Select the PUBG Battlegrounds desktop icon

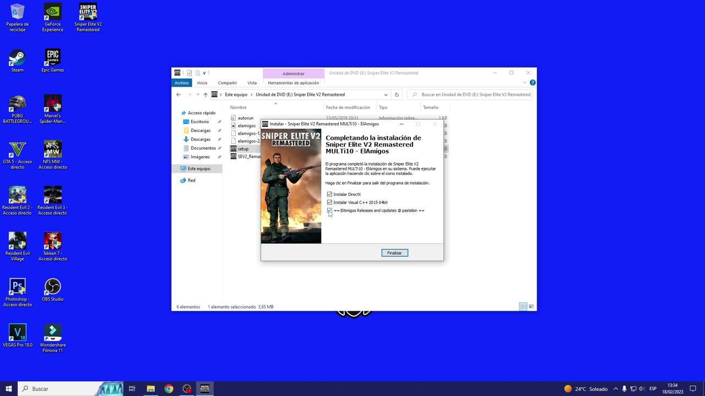(18, 109)
